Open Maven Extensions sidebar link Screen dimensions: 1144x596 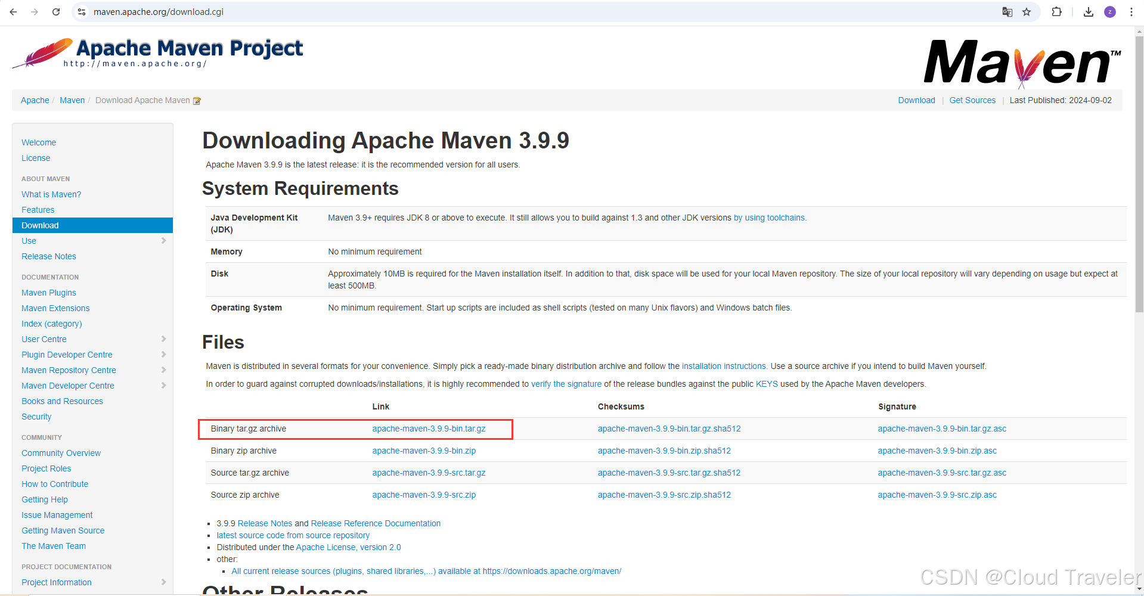coord(55,308)
